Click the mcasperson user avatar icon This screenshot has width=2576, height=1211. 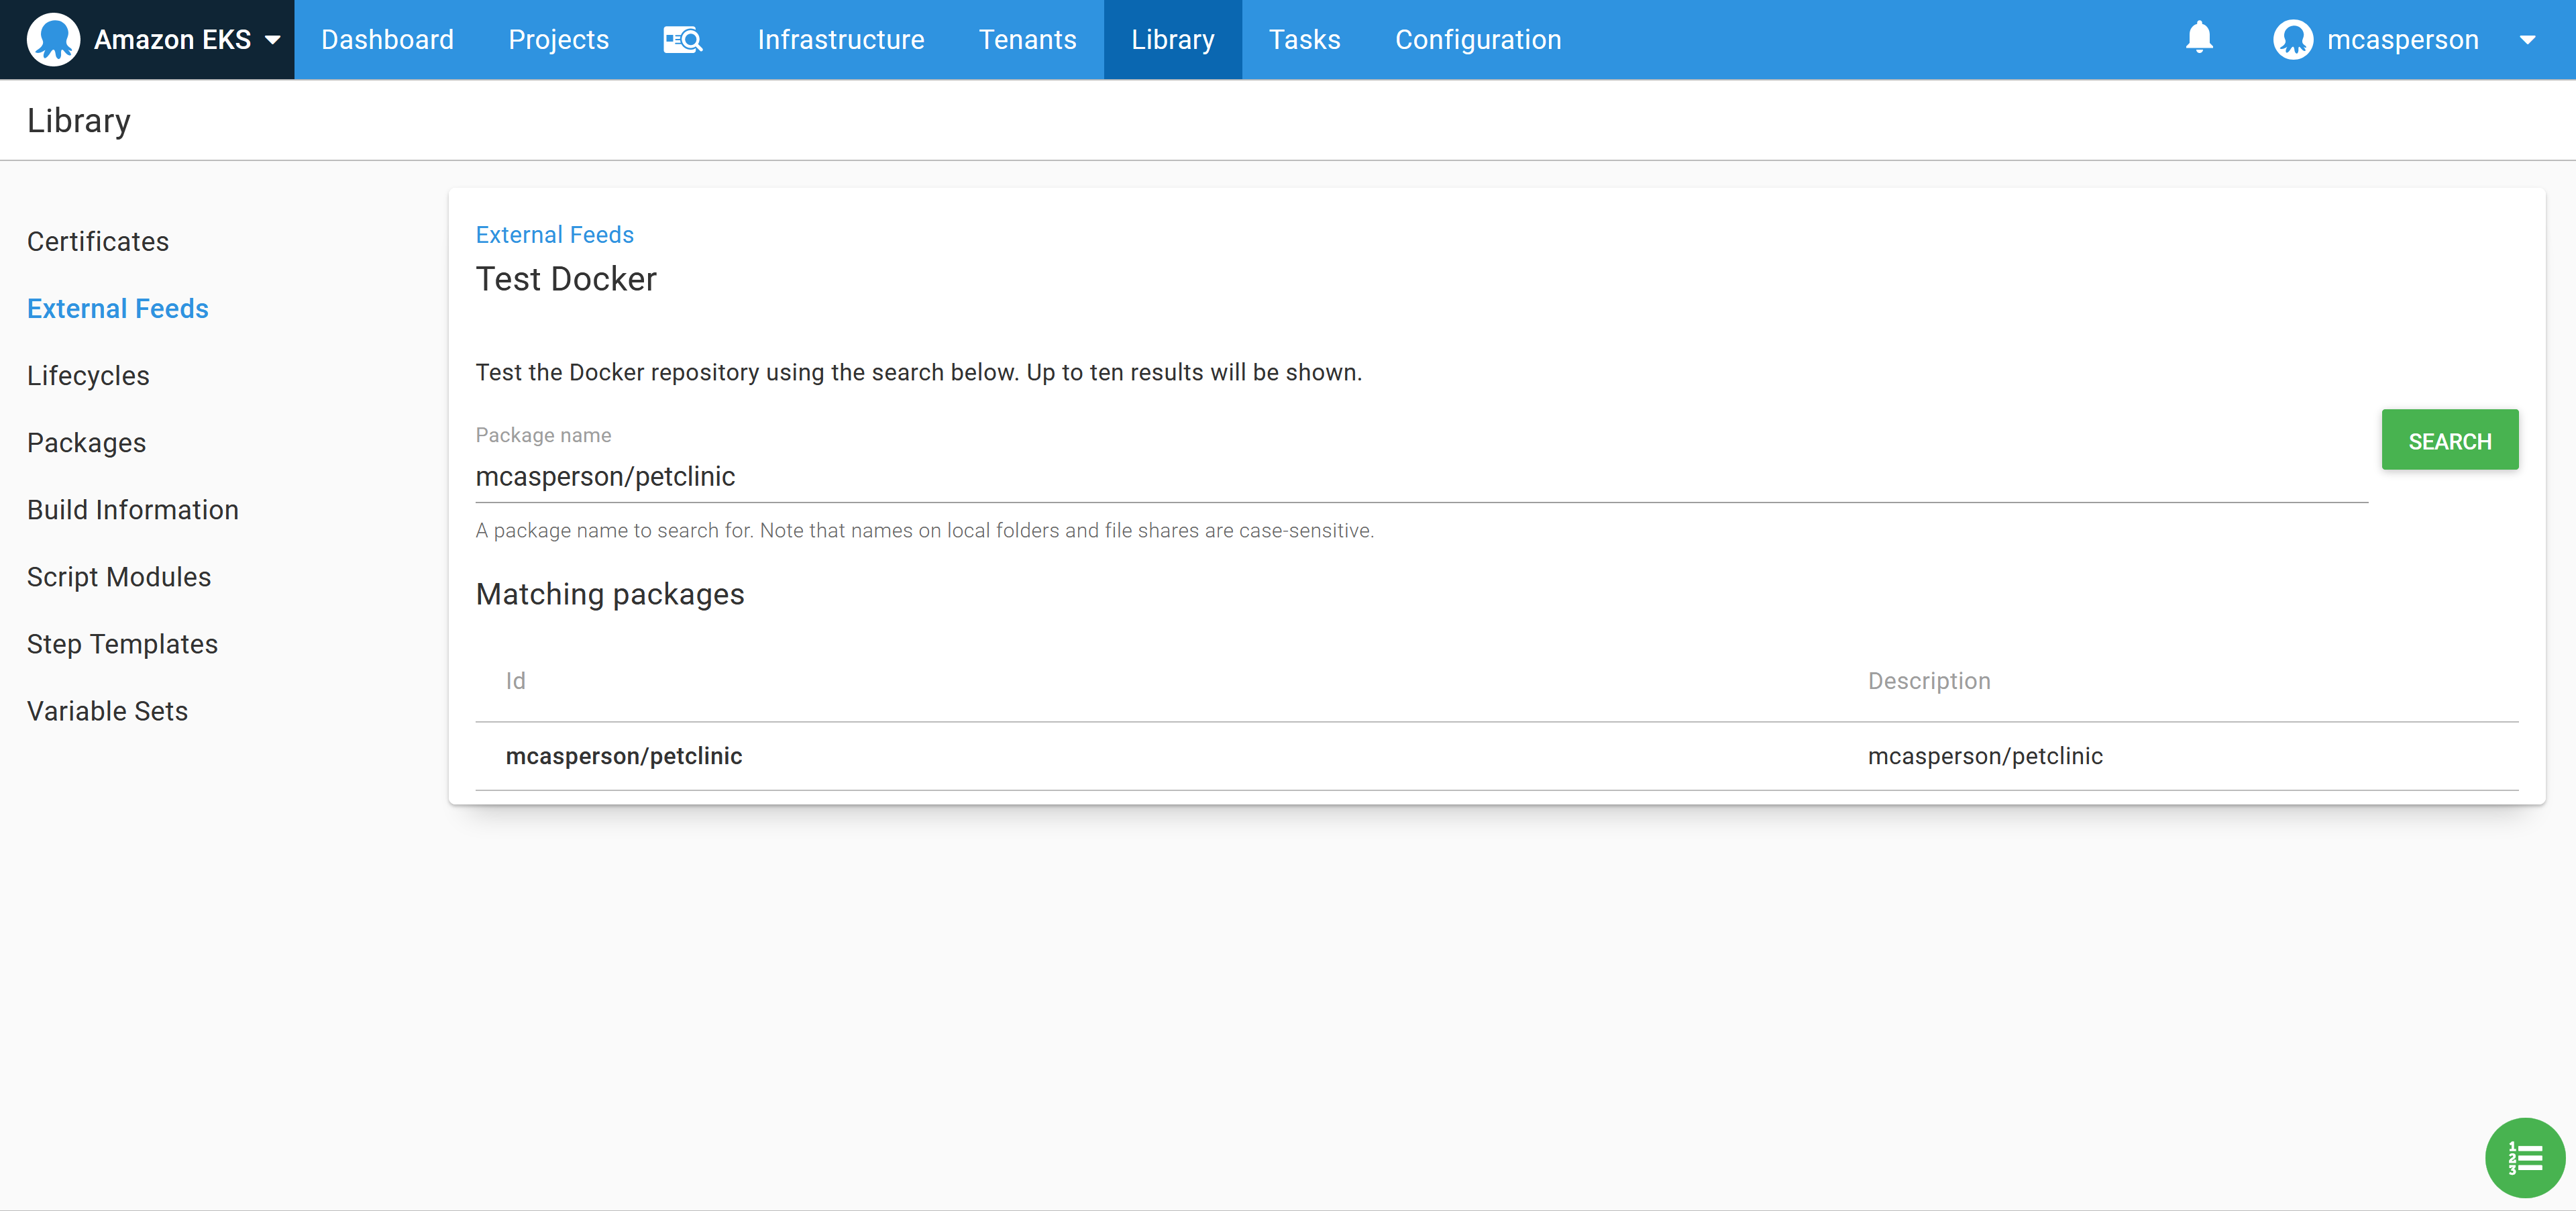2292,39
